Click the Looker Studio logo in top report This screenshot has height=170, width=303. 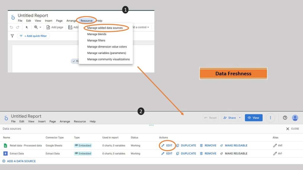point(13,17)
